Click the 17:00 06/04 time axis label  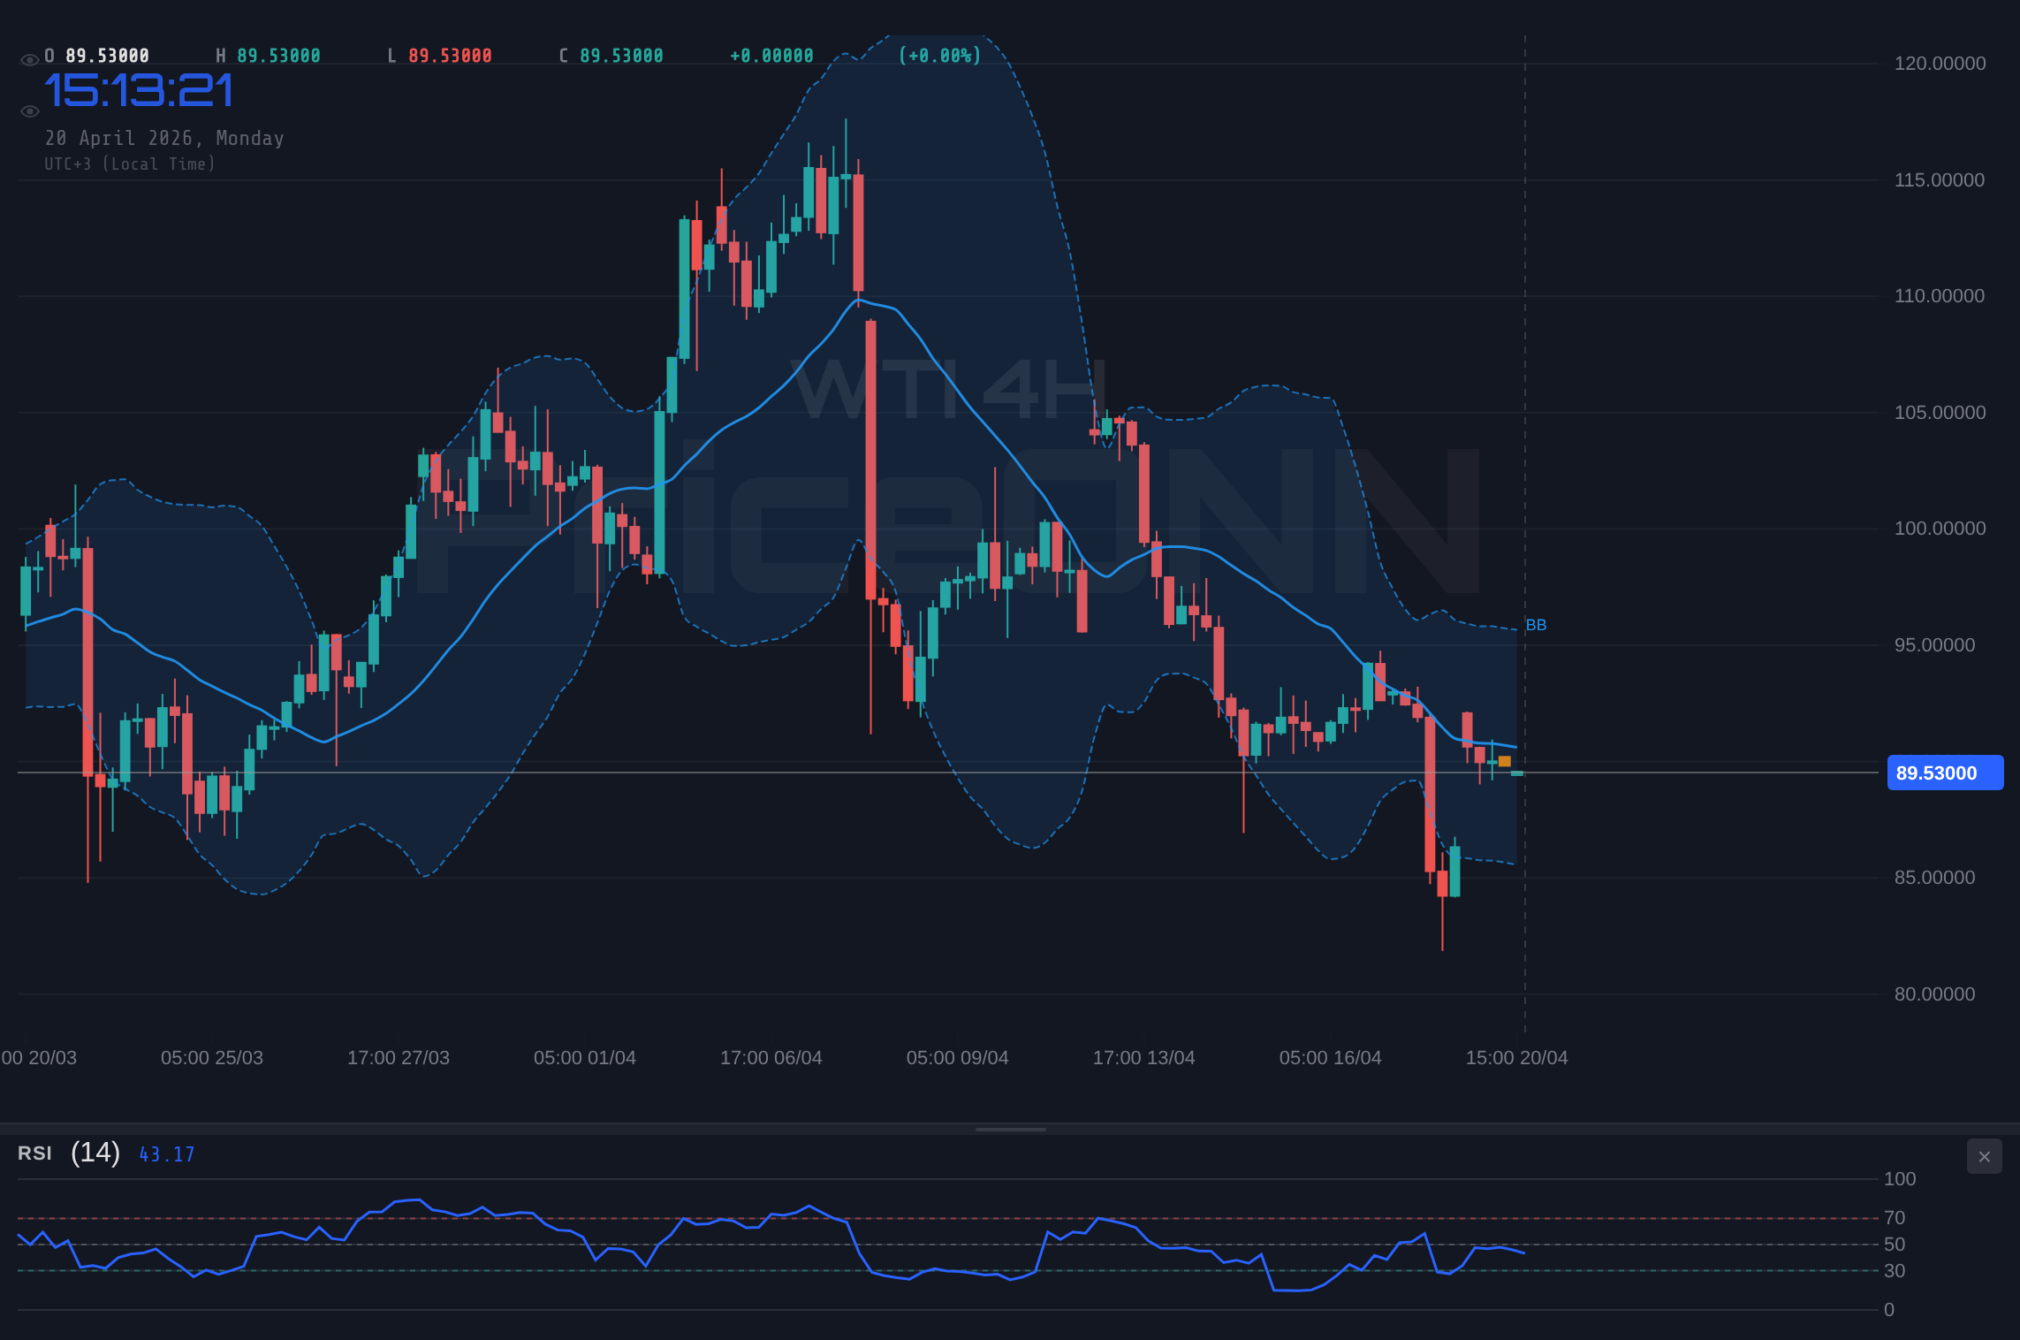point(771,1058)
